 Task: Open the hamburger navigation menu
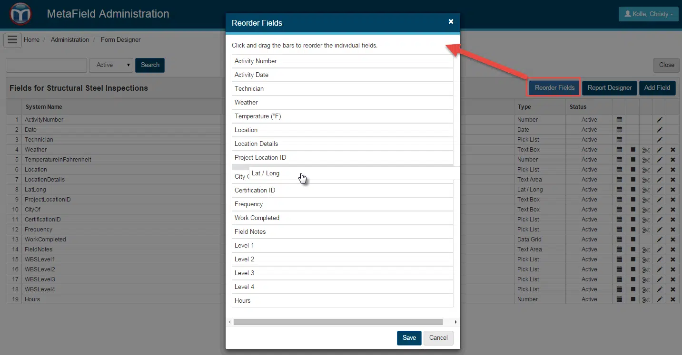click(x=12, y=40)
